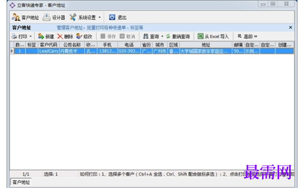Open the 设计器 designer tool
Viewport: 301px width, 188px height.
54,17
